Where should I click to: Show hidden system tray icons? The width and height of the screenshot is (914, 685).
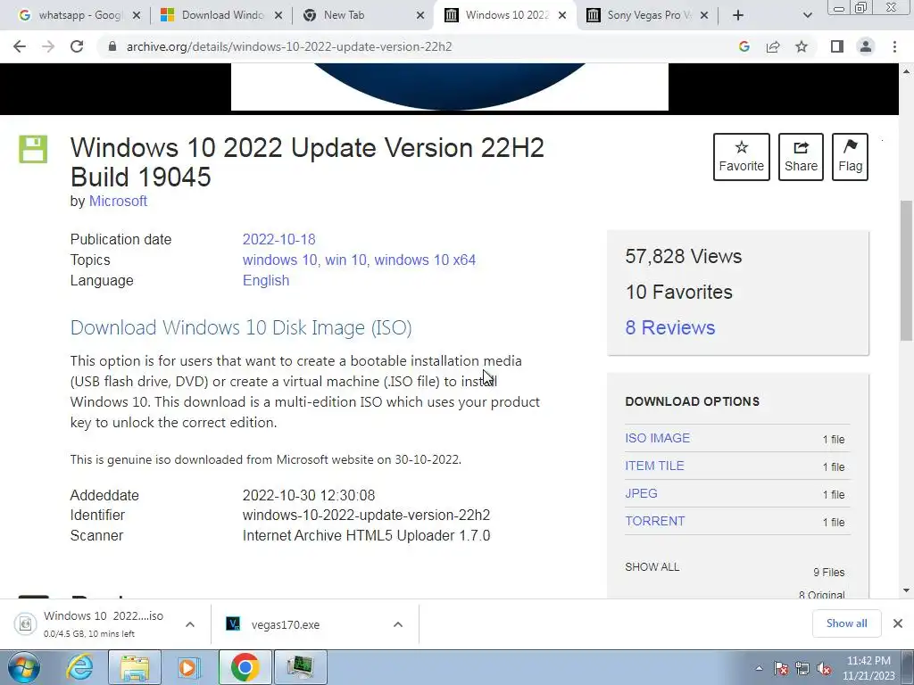click(759, 668)
